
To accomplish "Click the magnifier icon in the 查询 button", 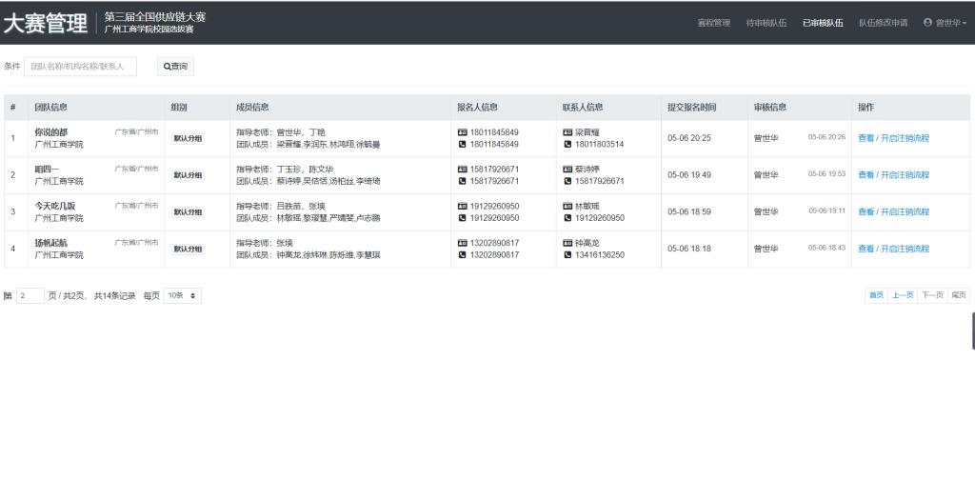I will pos(167,67).
